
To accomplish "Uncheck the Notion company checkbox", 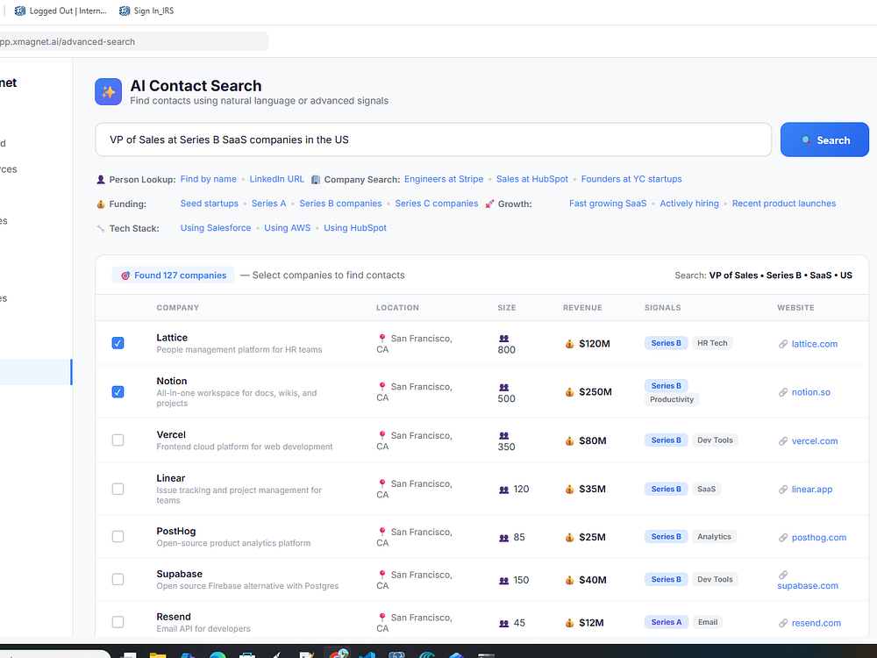I will click(x=118, y=391).
